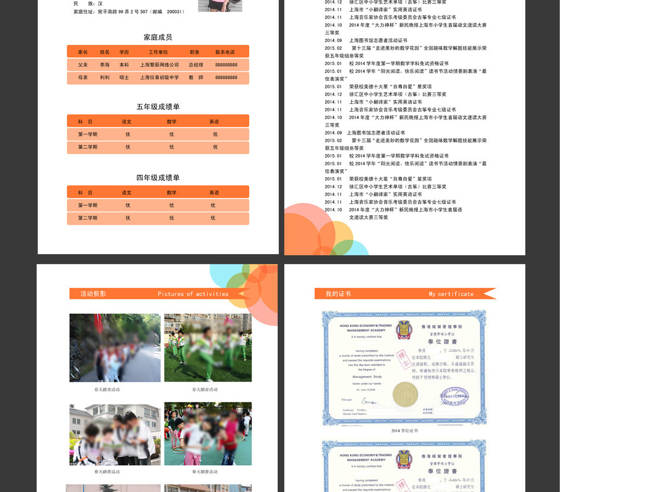Select the Pictures of activities label
This screenshot has width=656, height=492.
point(193,294)
